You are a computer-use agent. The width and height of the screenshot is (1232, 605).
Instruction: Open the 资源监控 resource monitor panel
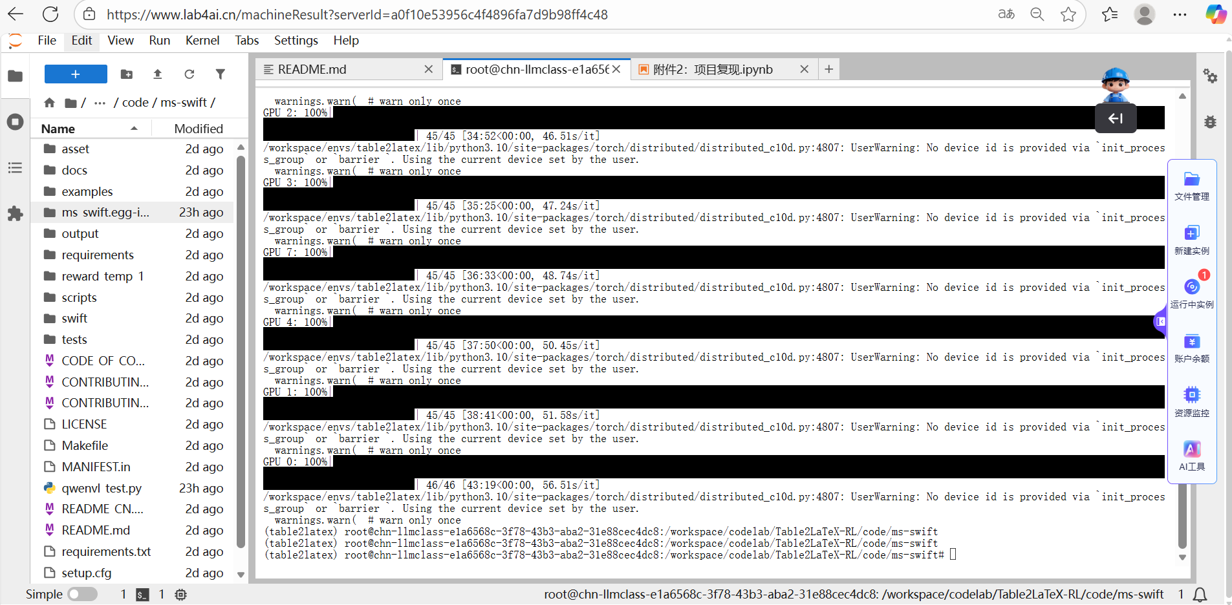coord(1191,401)
